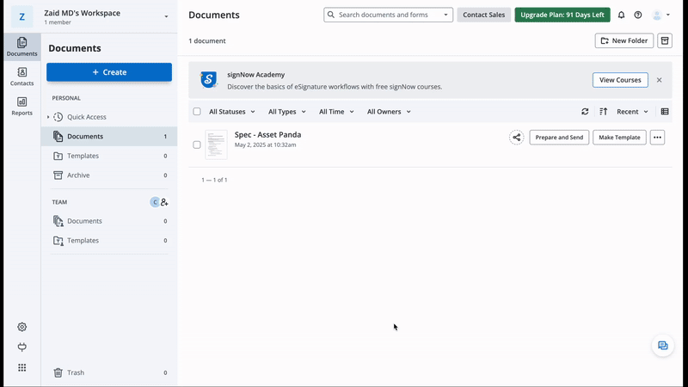The height and width of the screenshot is (387, 688).
Task: Focus the search documents and forms field
Action: pos(388,15)
